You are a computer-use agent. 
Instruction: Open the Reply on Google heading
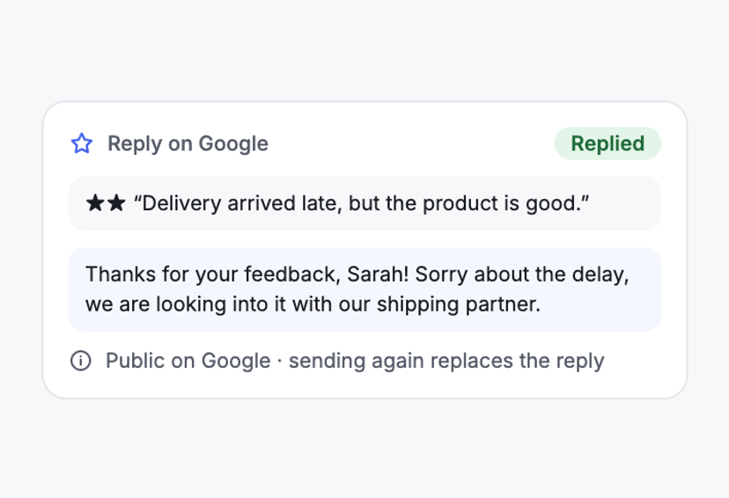(188, 143)
